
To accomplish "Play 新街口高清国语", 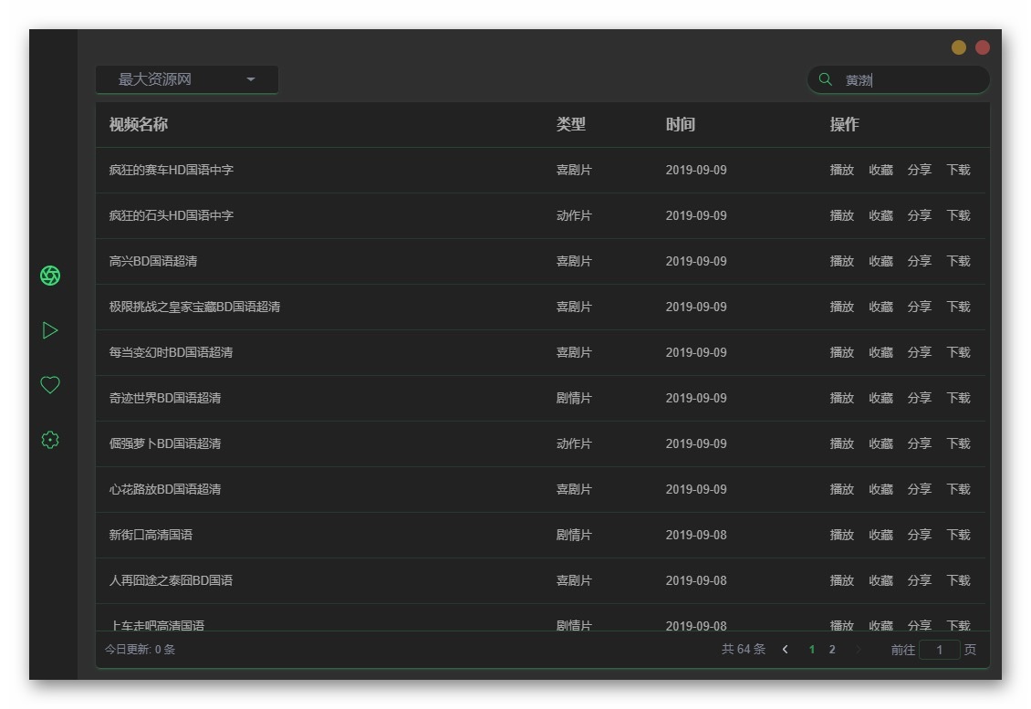I will tap(841, 535).
